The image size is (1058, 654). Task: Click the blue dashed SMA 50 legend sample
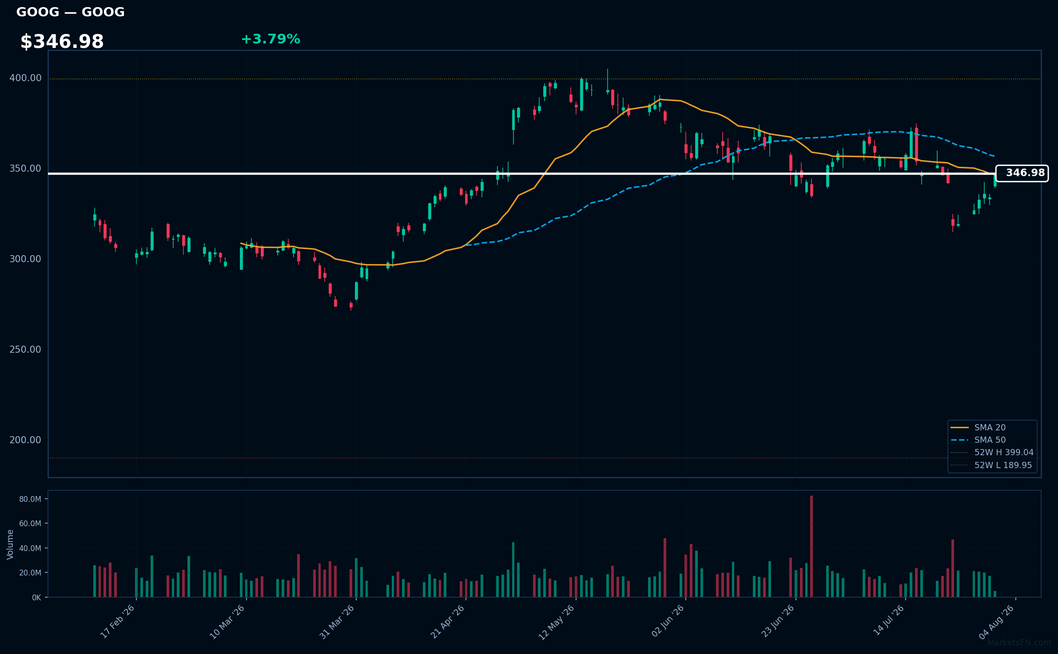click(x=959, y=440)
